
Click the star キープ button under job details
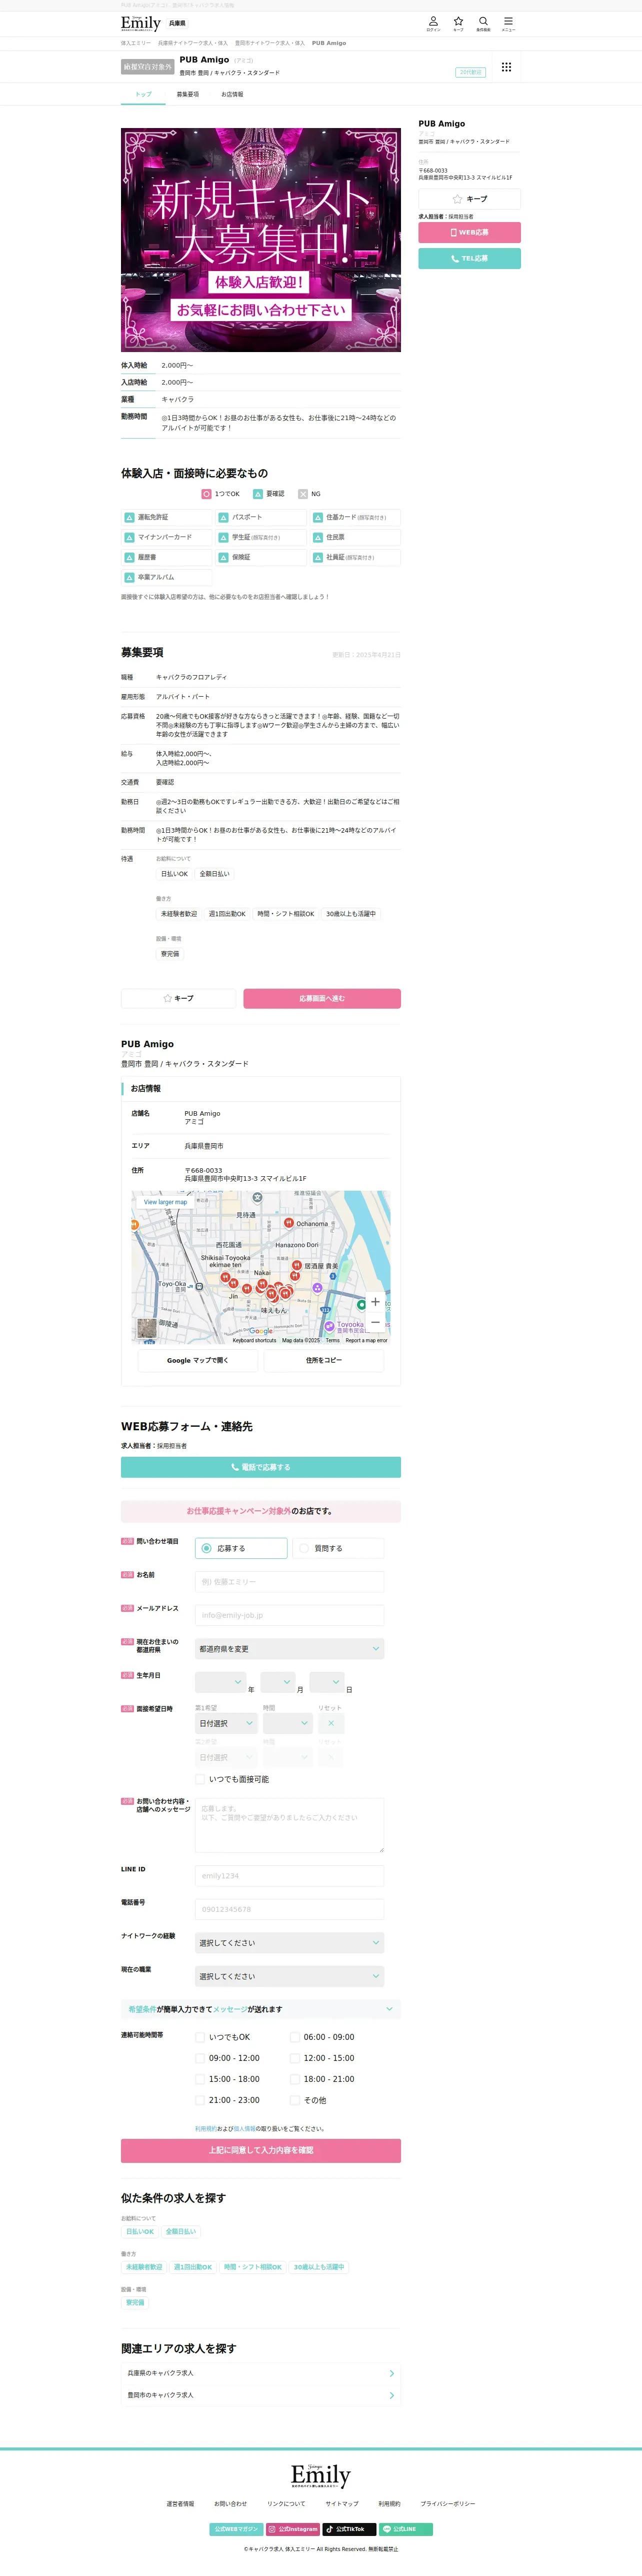click(x=179, y=998)
